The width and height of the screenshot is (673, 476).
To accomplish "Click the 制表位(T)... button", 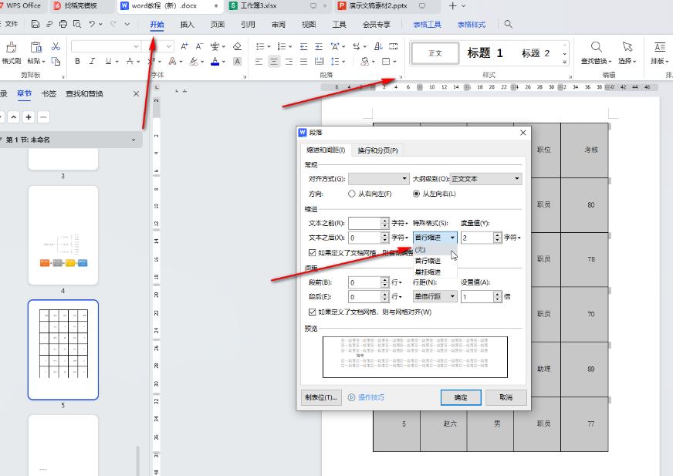I will [x=321, y=397].
